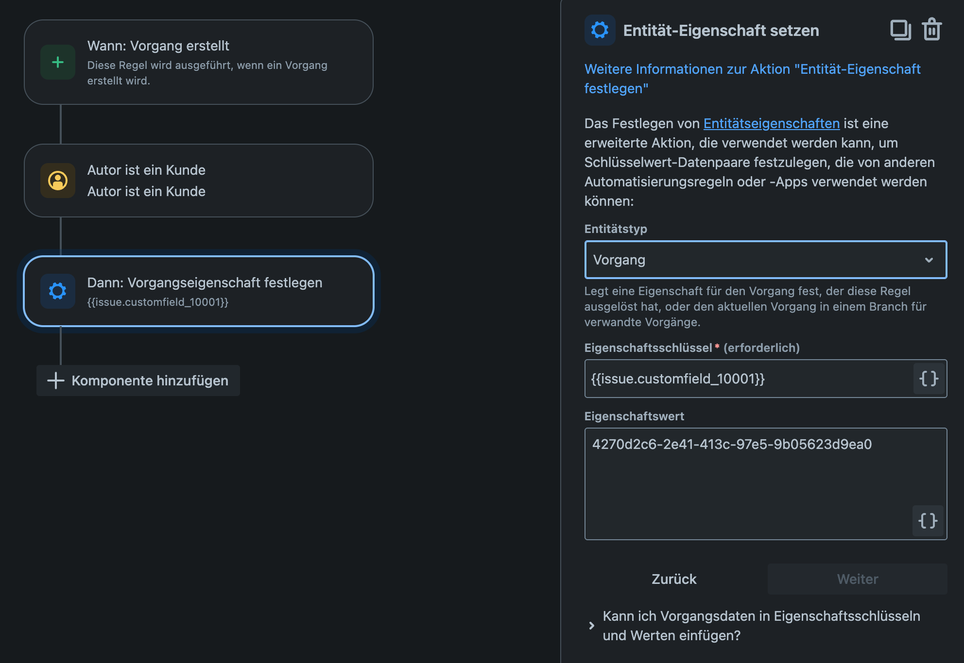Click the Zurück button
Screen dimensions: 964x663
(674, 579)
